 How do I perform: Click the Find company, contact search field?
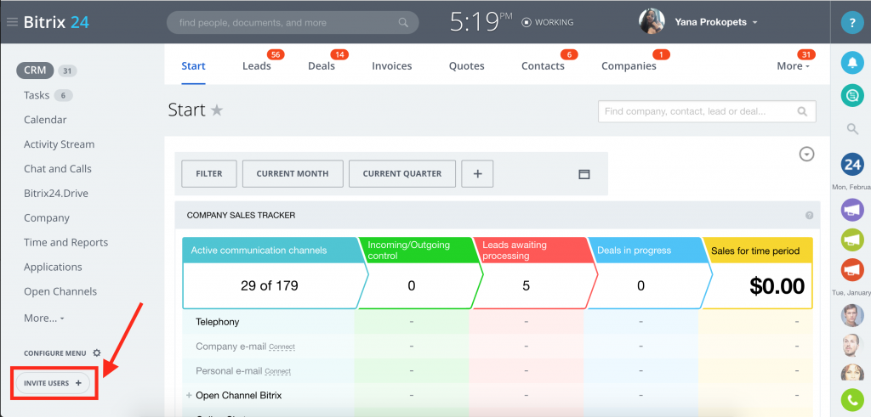coord(707,111)
